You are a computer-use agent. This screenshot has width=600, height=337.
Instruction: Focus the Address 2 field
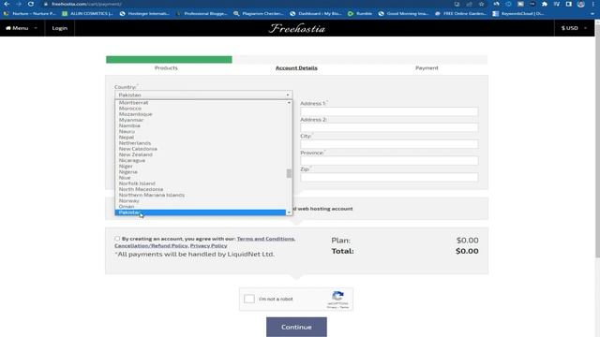click(389, 127)
